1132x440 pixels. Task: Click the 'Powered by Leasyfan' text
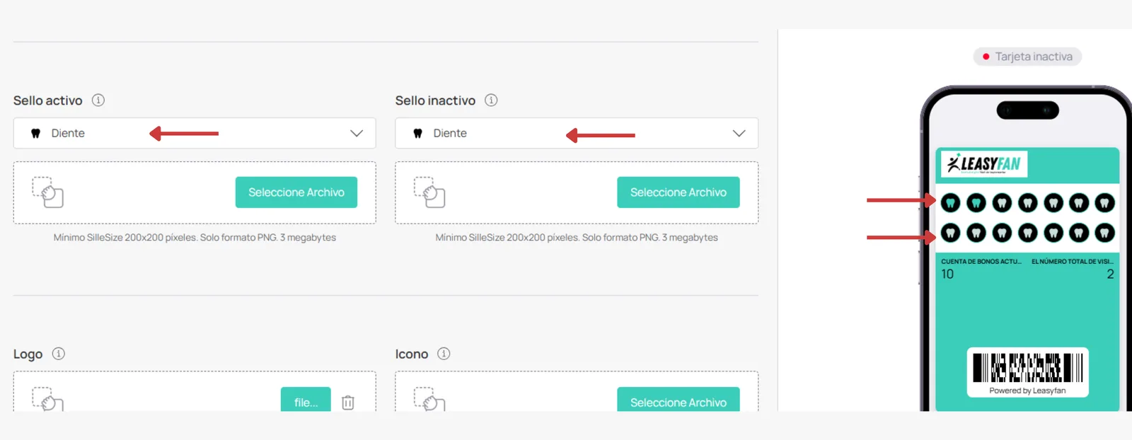pyautogui.click(x=1027, y=390)
